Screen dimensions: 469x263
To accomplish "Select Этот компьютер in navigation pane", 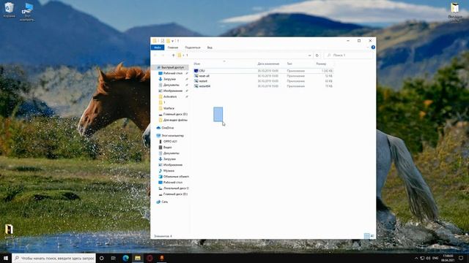I will coord(172,135).
